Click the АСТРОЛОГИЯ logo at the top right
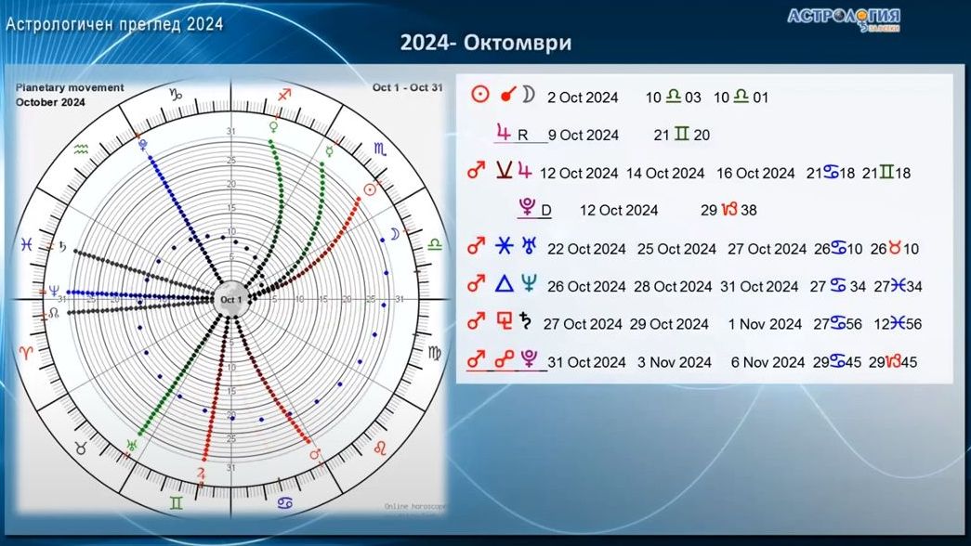 pyautogui.click(x=844, y=19)
